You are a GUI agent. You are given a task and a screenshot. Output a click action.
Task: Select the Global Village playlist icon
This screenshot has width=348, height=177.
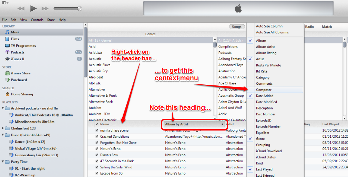(x=11, y=148)
